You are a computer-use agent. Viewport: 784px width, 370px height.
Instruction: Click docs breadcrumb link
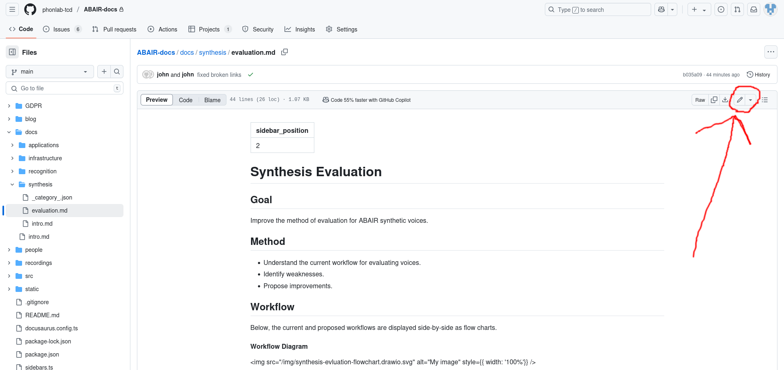click(x=187, y=52)
